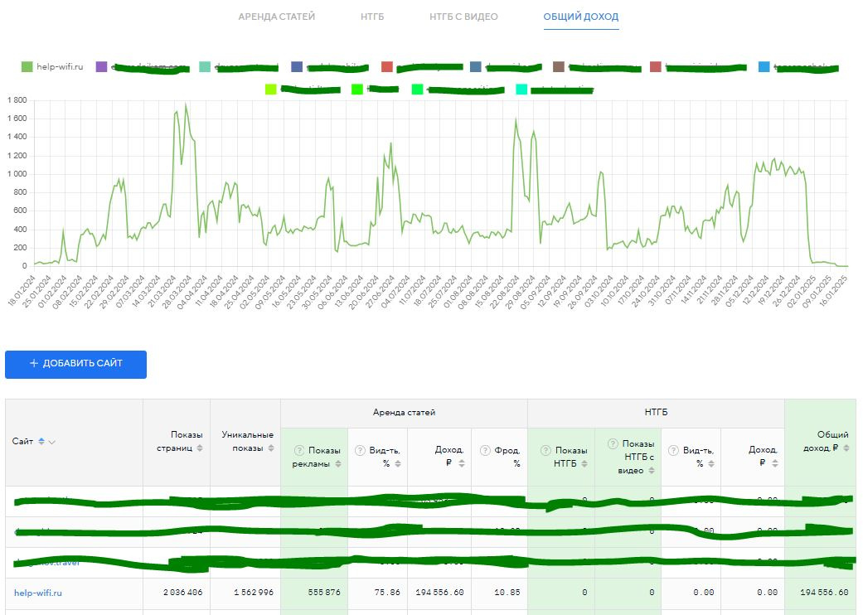Sort by Показы НТГБ column
The width and height of the screenshot is (863, 615).
click(584, 463)
